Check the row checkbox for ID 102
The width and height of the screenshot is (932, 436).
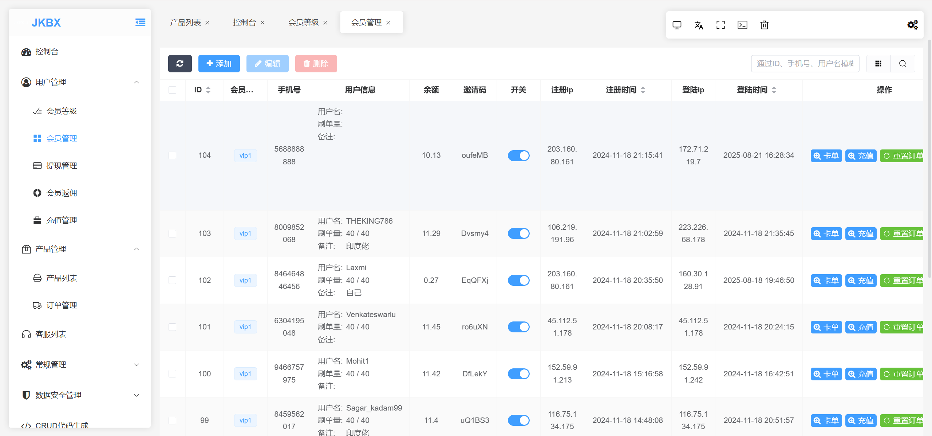(173, 280)
